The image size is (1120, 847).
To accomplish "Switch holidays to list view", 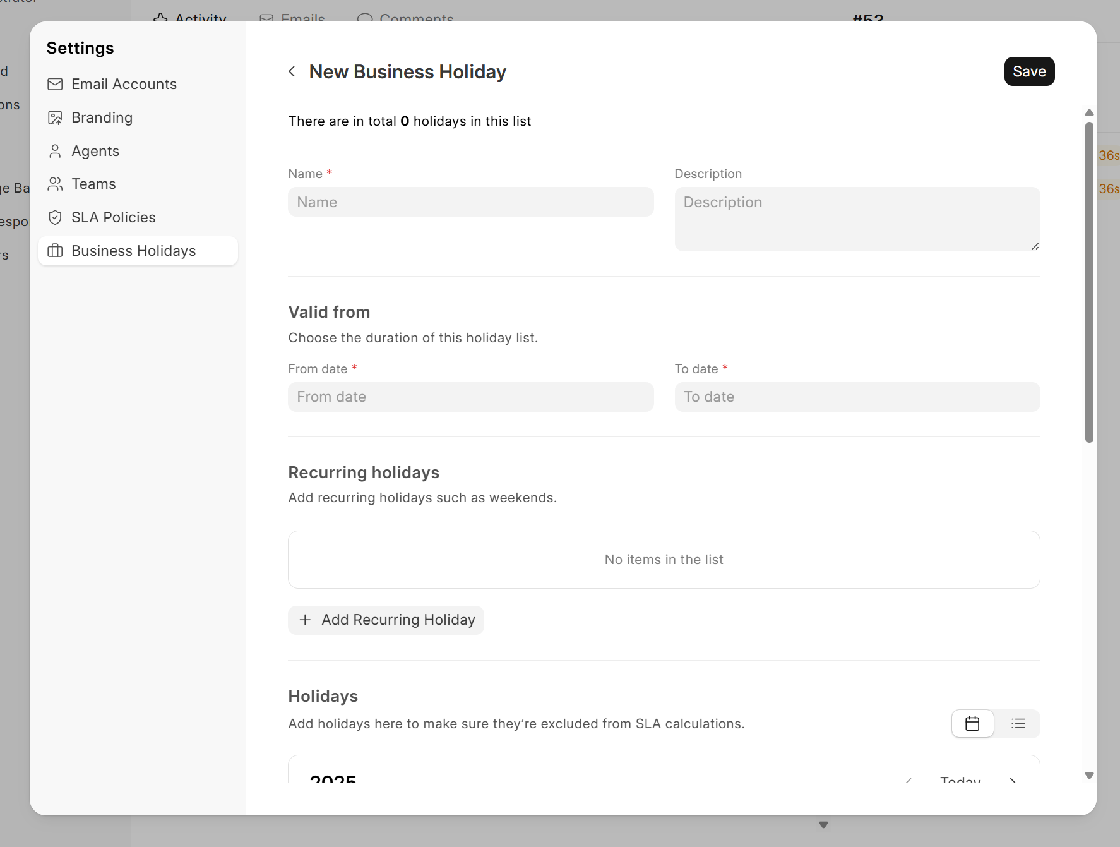I will (x=1018, y=724).
